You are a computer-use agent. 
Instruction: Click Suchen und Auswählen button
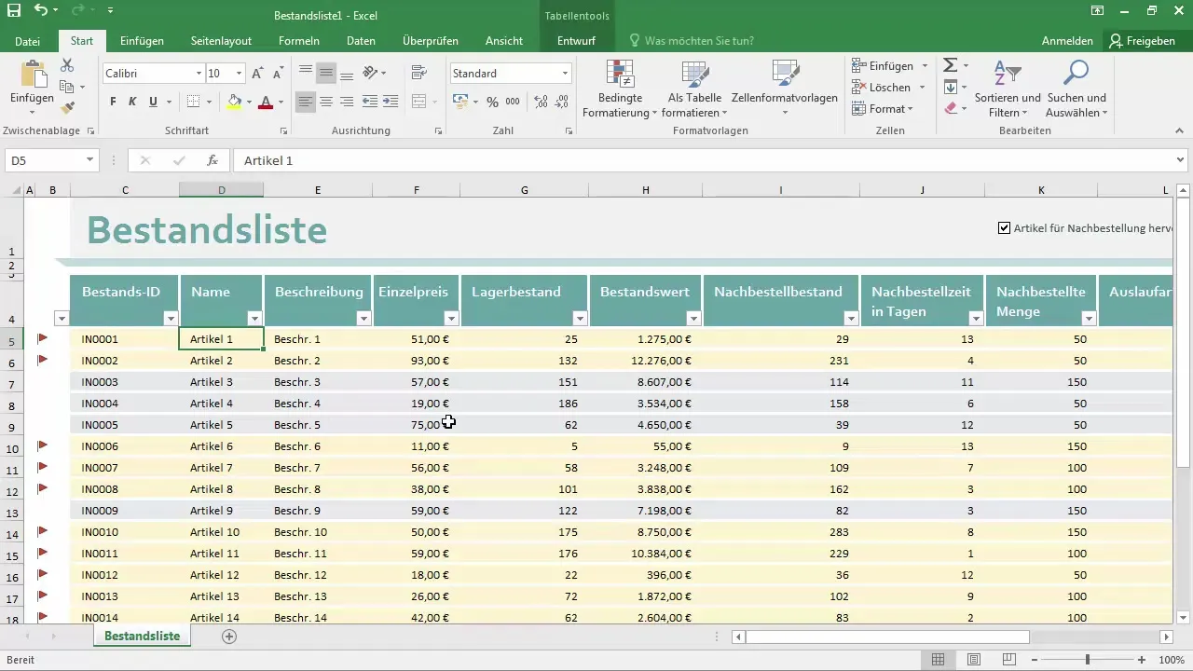point(1076,89)
